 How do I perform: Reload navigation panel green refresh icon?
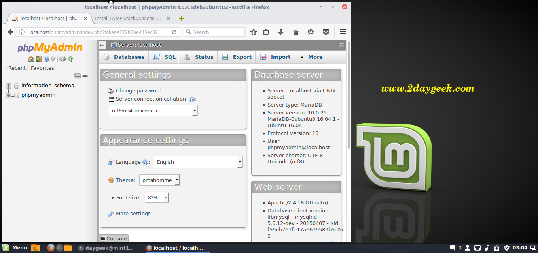tap(70, 59)
